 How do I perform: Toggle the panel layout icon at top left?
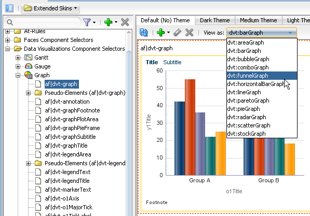(9, 8)
